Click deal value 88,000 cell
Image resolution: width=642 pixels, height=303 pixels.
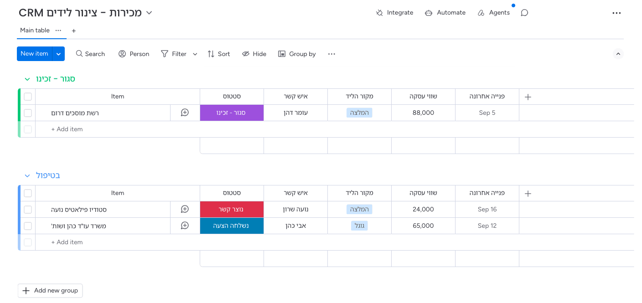click(423, 113)
